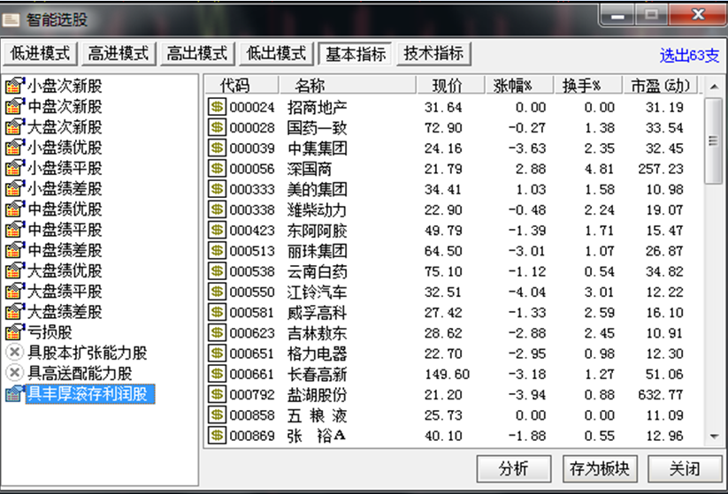
Task: Click the $ icon for 000550 江铃汽车
Action: (x=217, y=292)
